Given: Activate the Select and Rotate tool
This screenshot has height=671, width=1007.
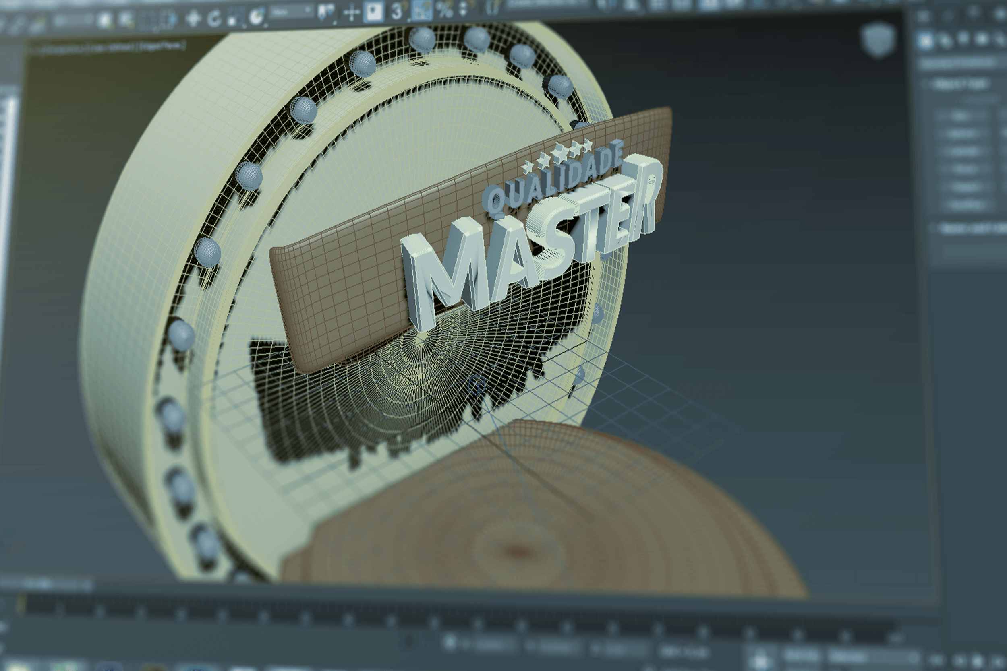Looking at the screenshot, I should [x=214, y=19].
